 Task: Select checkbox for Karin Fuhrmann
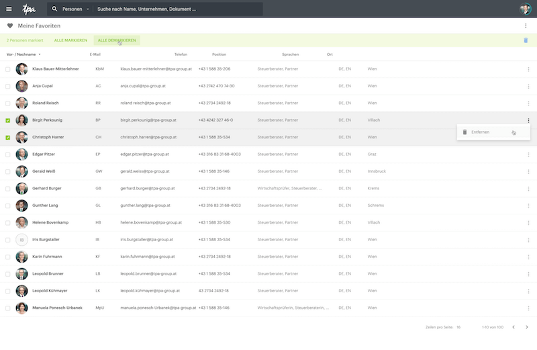(x=8, y=257)
